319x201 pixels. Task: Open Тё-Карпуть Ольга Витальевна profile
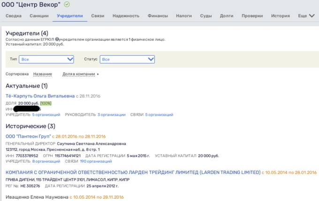pos(40,96)
